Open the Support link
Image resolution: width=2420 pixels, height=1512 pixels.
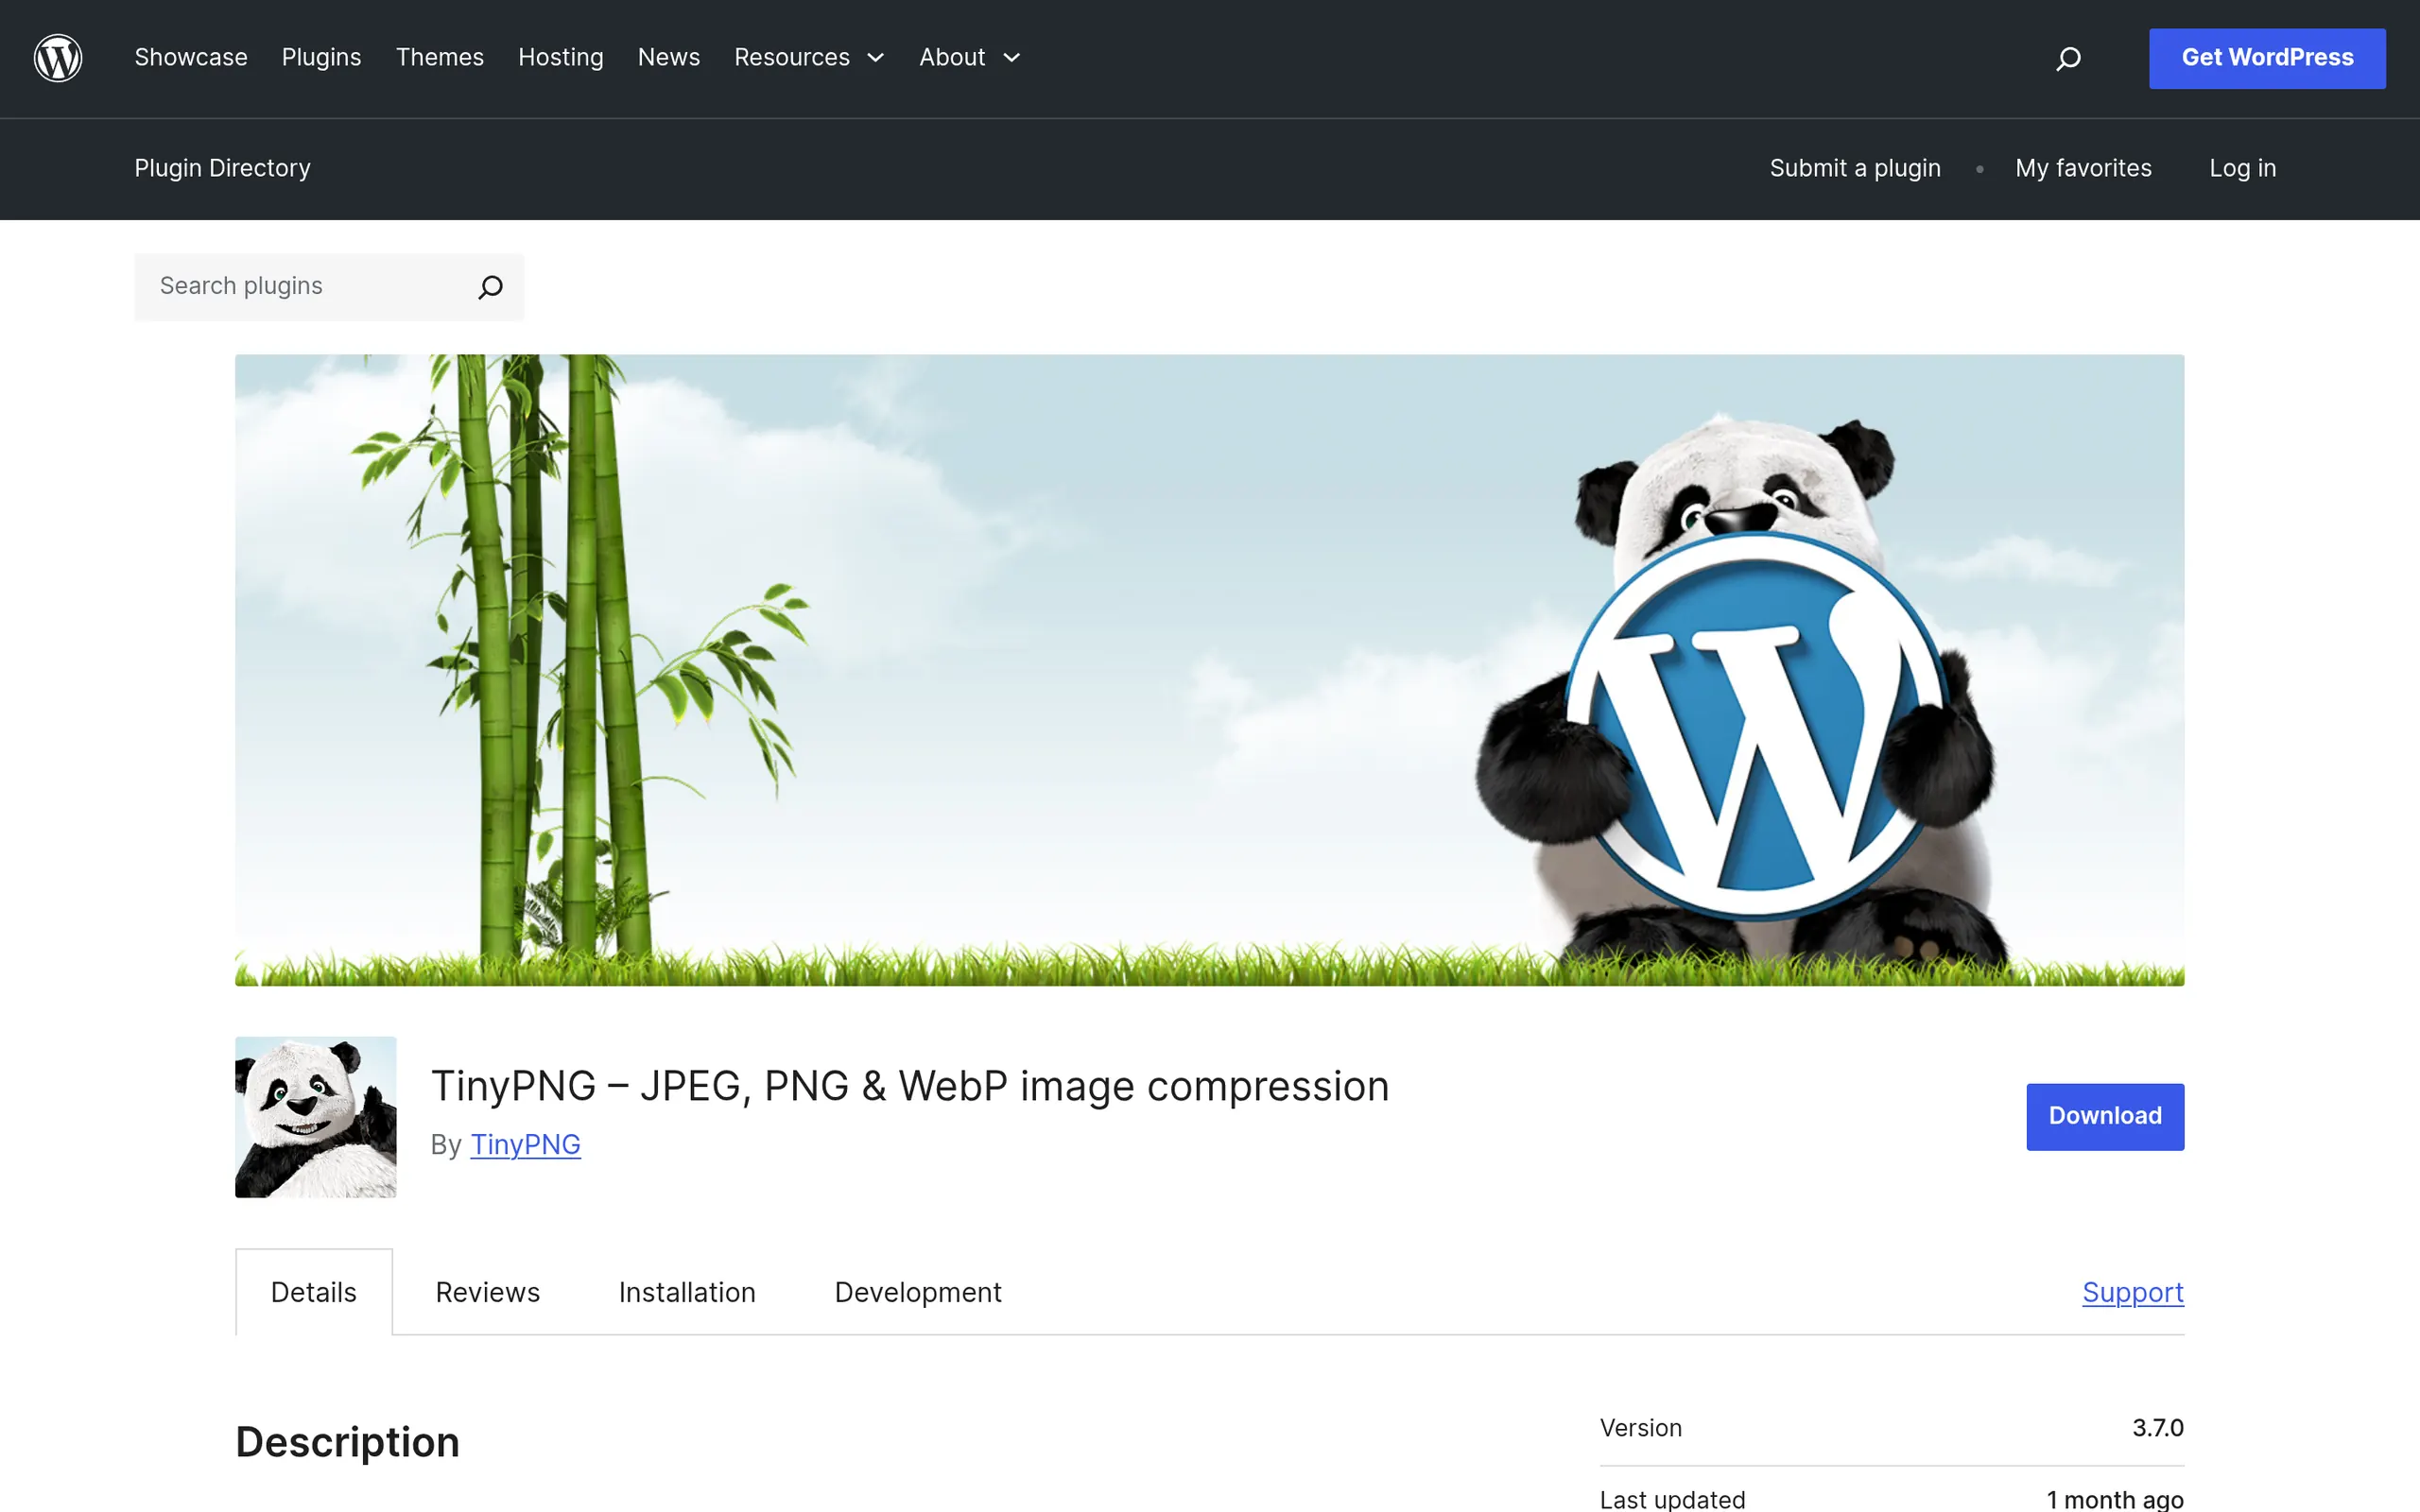click(2133, 1292)
